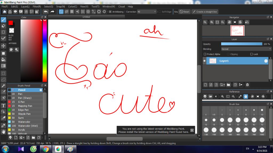This screenshot has width=273, height=153.
Task: Delete layer trash icon
Action: coord(247,85)
